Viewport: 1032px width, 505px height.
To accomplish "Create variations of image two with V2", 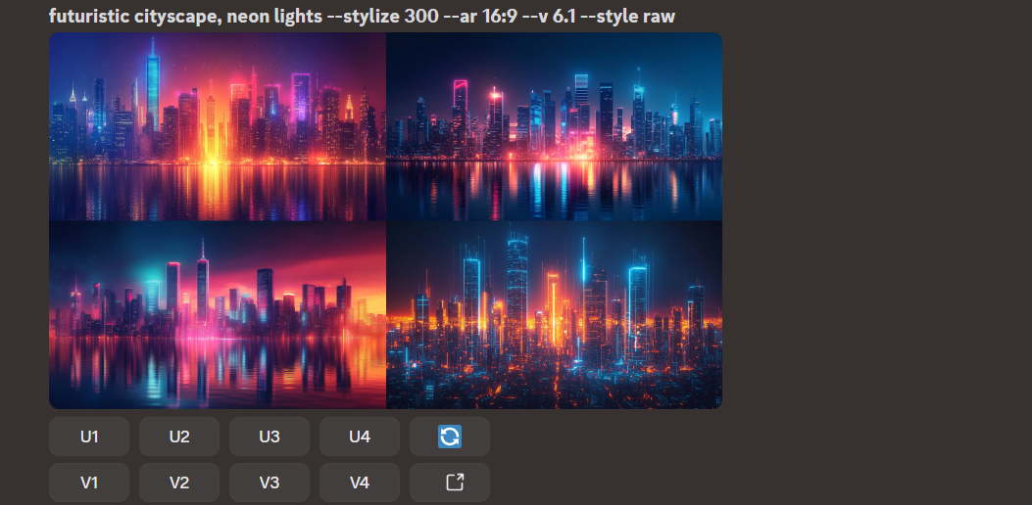I will (179, 482).
